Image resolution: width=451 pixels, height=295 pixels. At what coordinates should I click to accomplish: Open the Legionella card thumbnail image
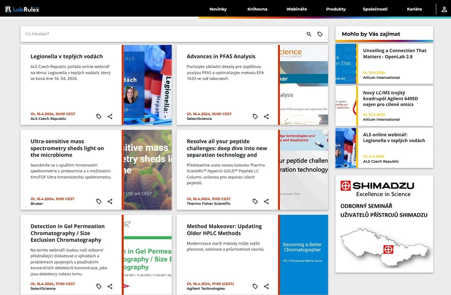coord(147,84)
